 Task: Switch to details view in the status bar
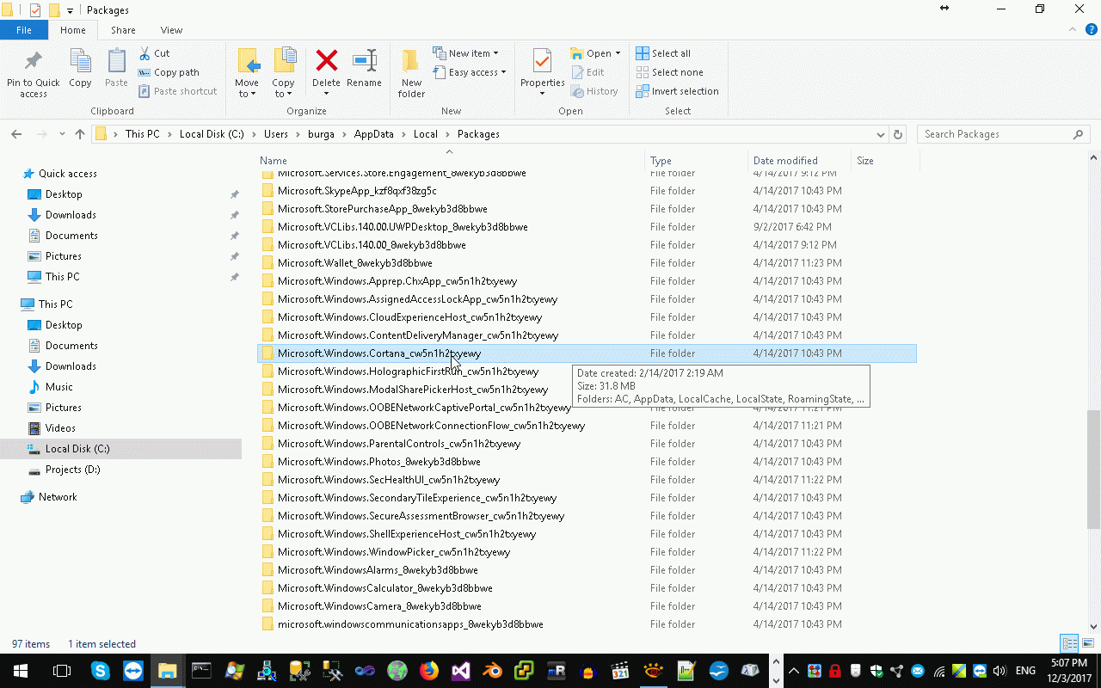click(x=1070, y=643)
